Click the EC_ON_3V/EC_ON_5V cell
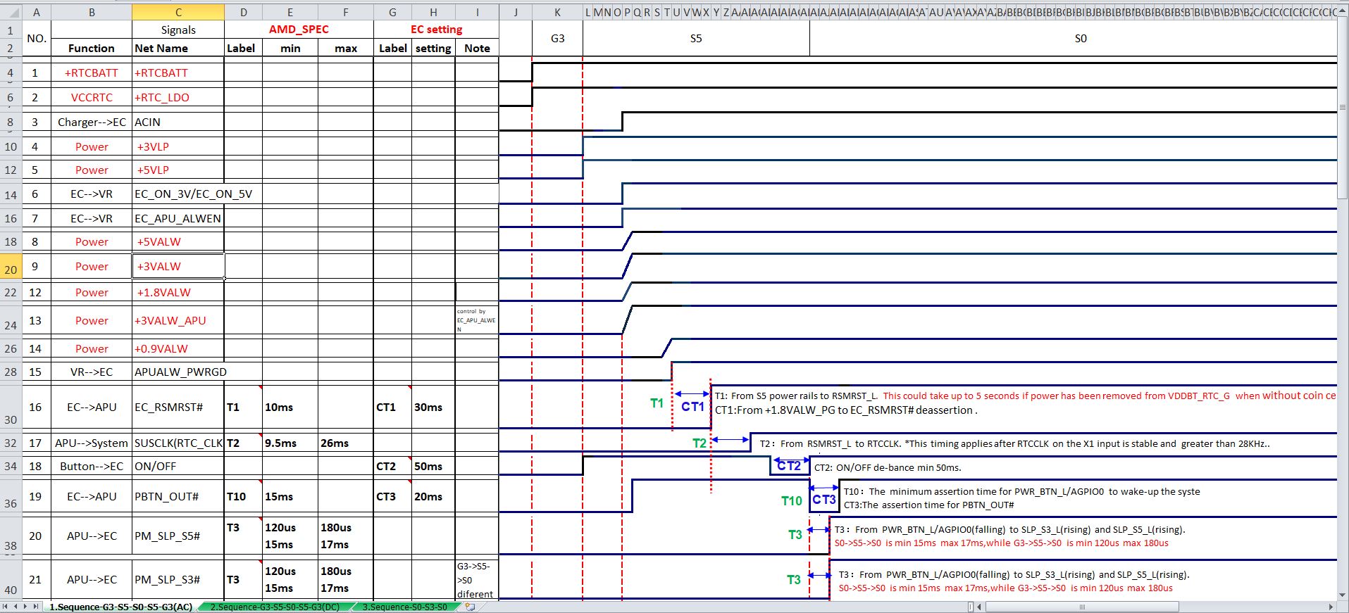 tap(193, 194)
